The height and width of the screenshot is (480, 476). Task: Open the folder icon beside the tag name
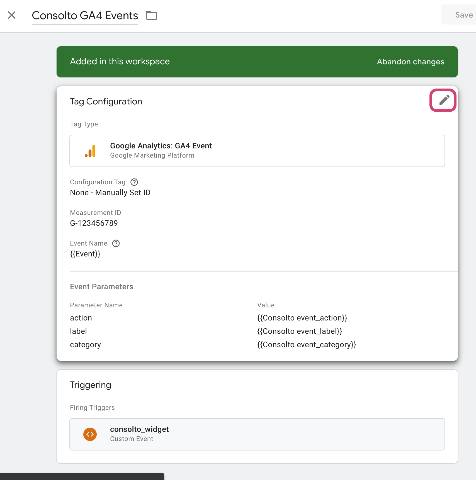(x=152, y=15)
